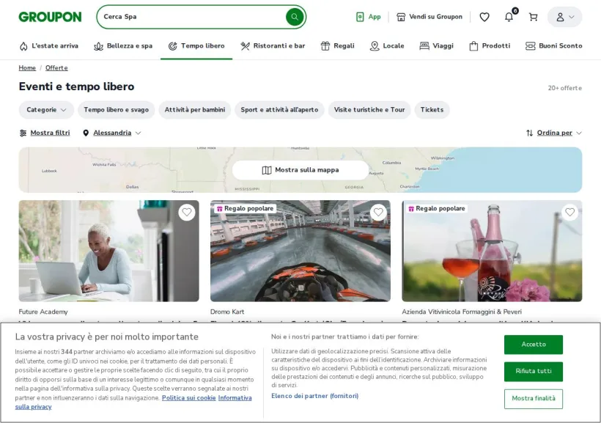The width and height of the screenshot is (601, 423).
Task: Click the location marker icon beside Alessandria
Action: click(86, 133)
